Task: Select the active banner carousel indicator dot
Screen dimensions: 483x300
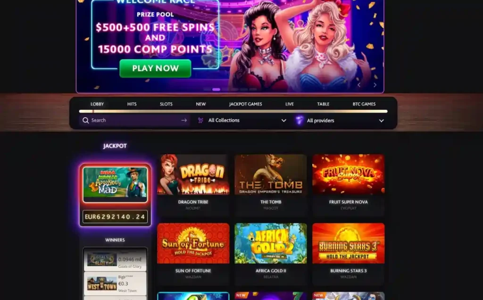Action: point(216,89)
